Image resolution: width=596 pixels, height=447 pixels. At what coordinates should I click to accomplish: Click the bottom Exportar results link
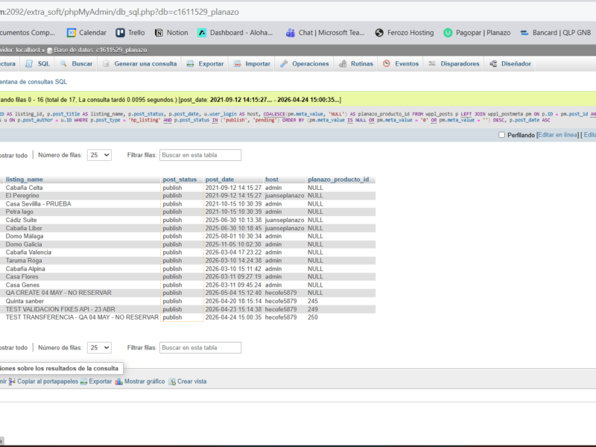tap(101, 381)
